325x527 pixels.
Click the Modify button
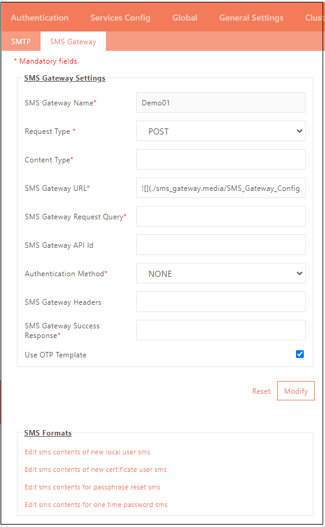tap(296, 391)
